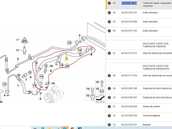172x129 pixels.
Task: Click the compressor illustration in the diagram
Action: (54, 95)
